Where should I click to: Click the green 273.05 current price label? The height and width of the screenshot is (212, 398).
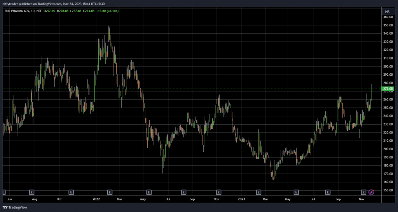click(x=388, y=89)
